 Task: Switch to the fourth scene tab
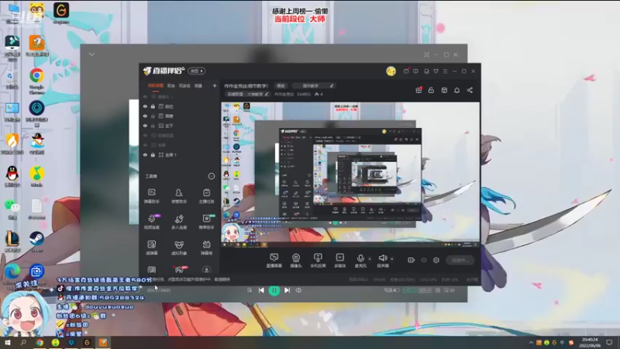click(x=198, y=85)
